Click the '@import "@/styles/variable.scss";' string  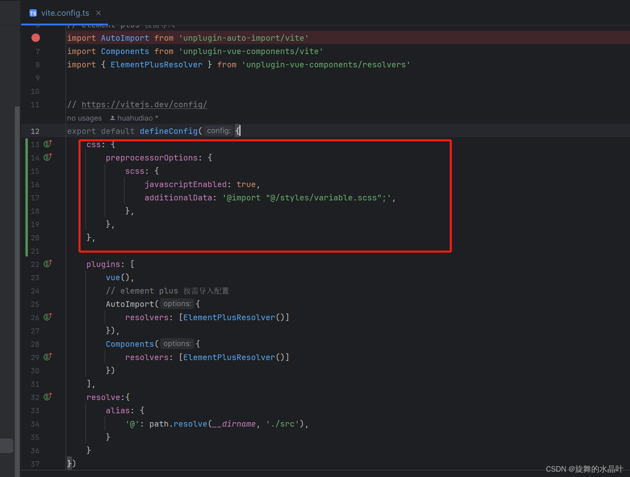(x=307, y=198)
